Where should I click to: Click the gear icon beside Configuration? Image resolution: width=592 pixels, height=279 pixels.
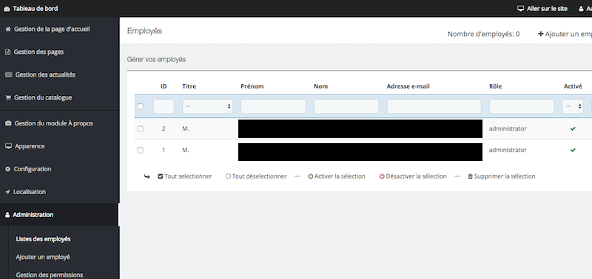pos(8,170)
